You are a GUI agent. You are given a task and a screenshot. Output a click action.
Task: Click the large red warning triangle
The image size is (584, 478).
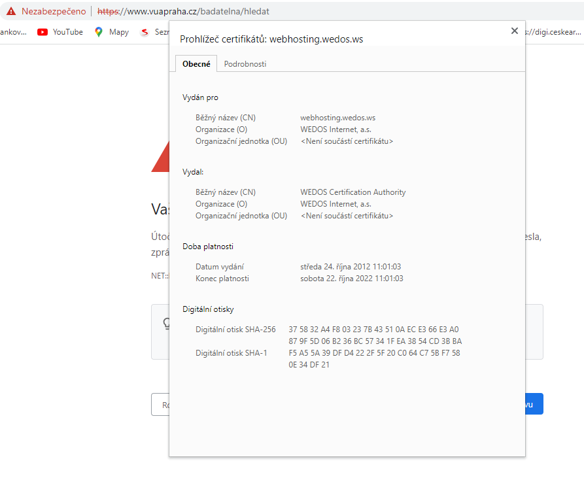(x=160, y=160)
